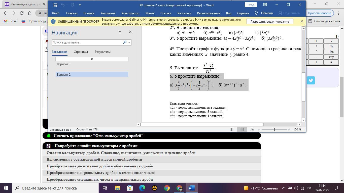This screenshot has height=193, width=344.
Task: Click the Ribbon Display Options icon
Action: coord(265,5)
